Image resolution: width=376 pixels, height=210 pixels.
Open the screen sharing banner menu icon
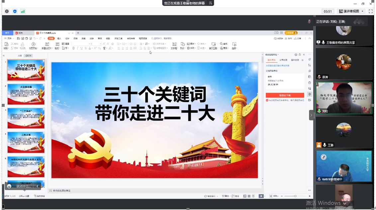point(210,3)
